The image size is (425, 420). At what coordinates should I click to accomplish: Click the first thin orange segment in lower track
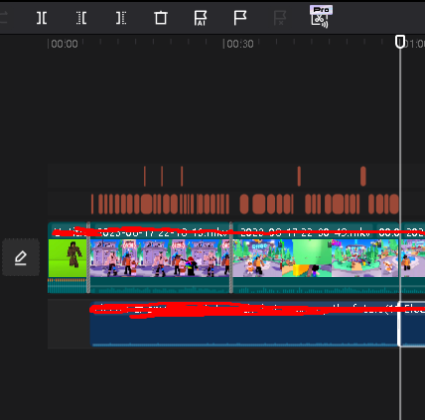[92, 204]
